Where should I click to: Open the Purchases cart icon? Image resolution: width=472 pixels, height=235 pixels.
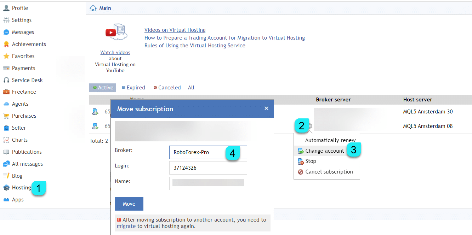(x=6, y=116)
